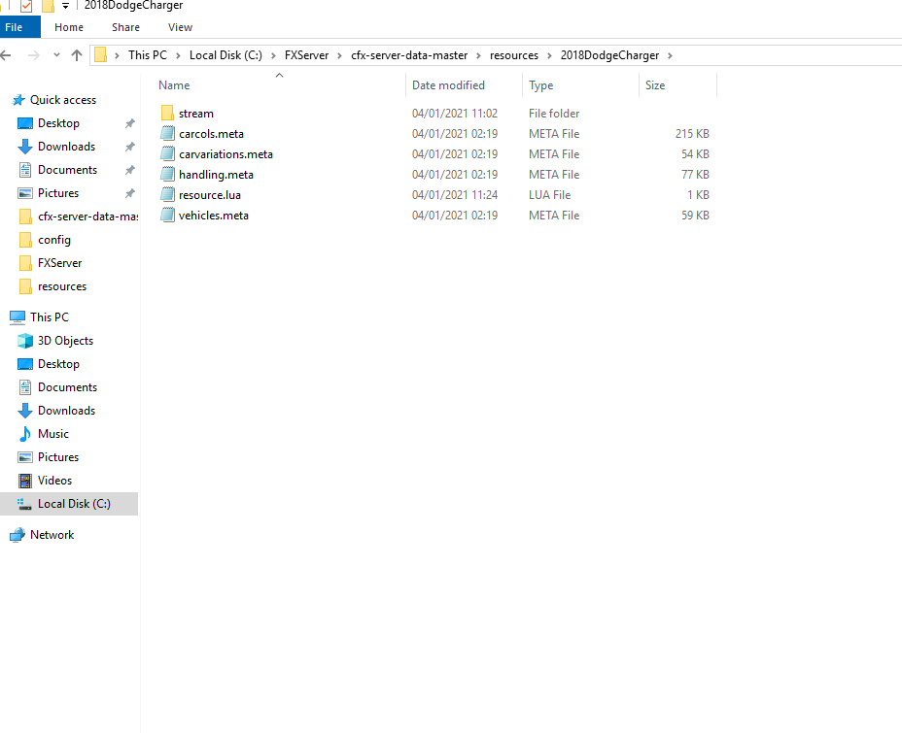This screenshot has height=733, width=902.
Task: Select Pictures under This PC
Action: click(x=58, y=456)
